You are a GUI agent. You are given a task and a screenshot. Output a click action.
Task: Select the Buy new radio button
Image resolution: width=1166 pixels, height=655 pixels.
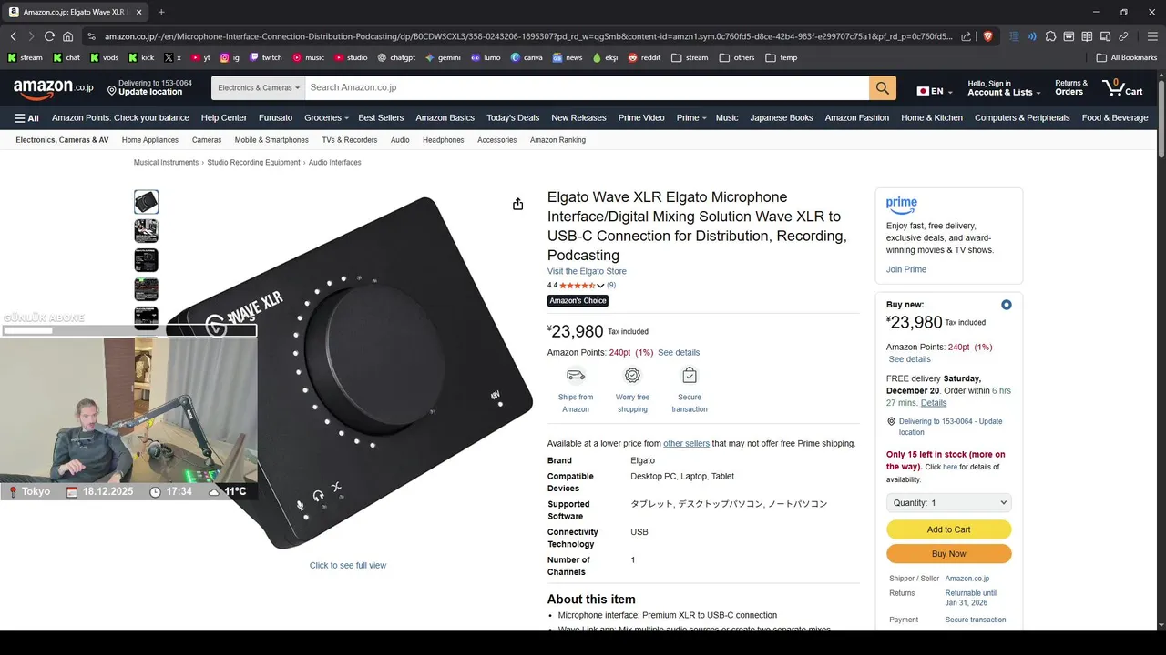tap(1006, 305)
